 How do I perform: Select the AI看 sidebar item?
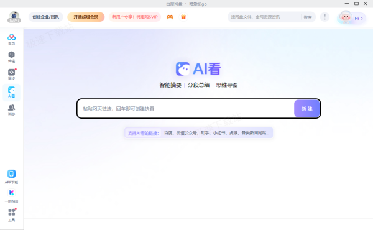pyautogui.click(x=11, y=93)
